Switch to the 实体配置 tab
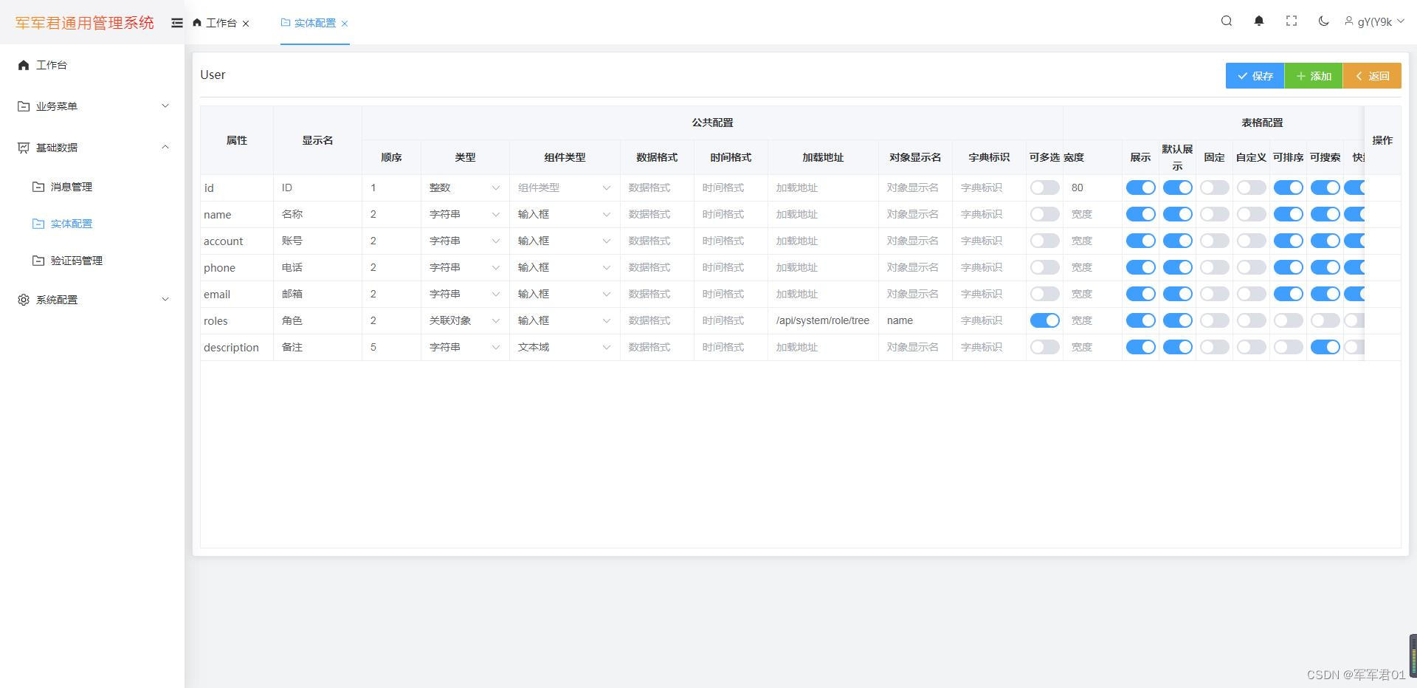 point(314,23)
